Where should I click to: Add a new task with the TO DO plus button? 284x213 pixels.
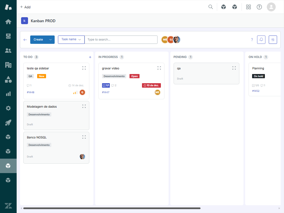tap(90, 57)
